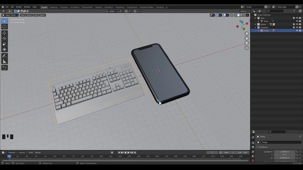This screenshot has height=170, width=303.
Task: Toggle camera view in the viewport
Action: [x=247, y=43]
